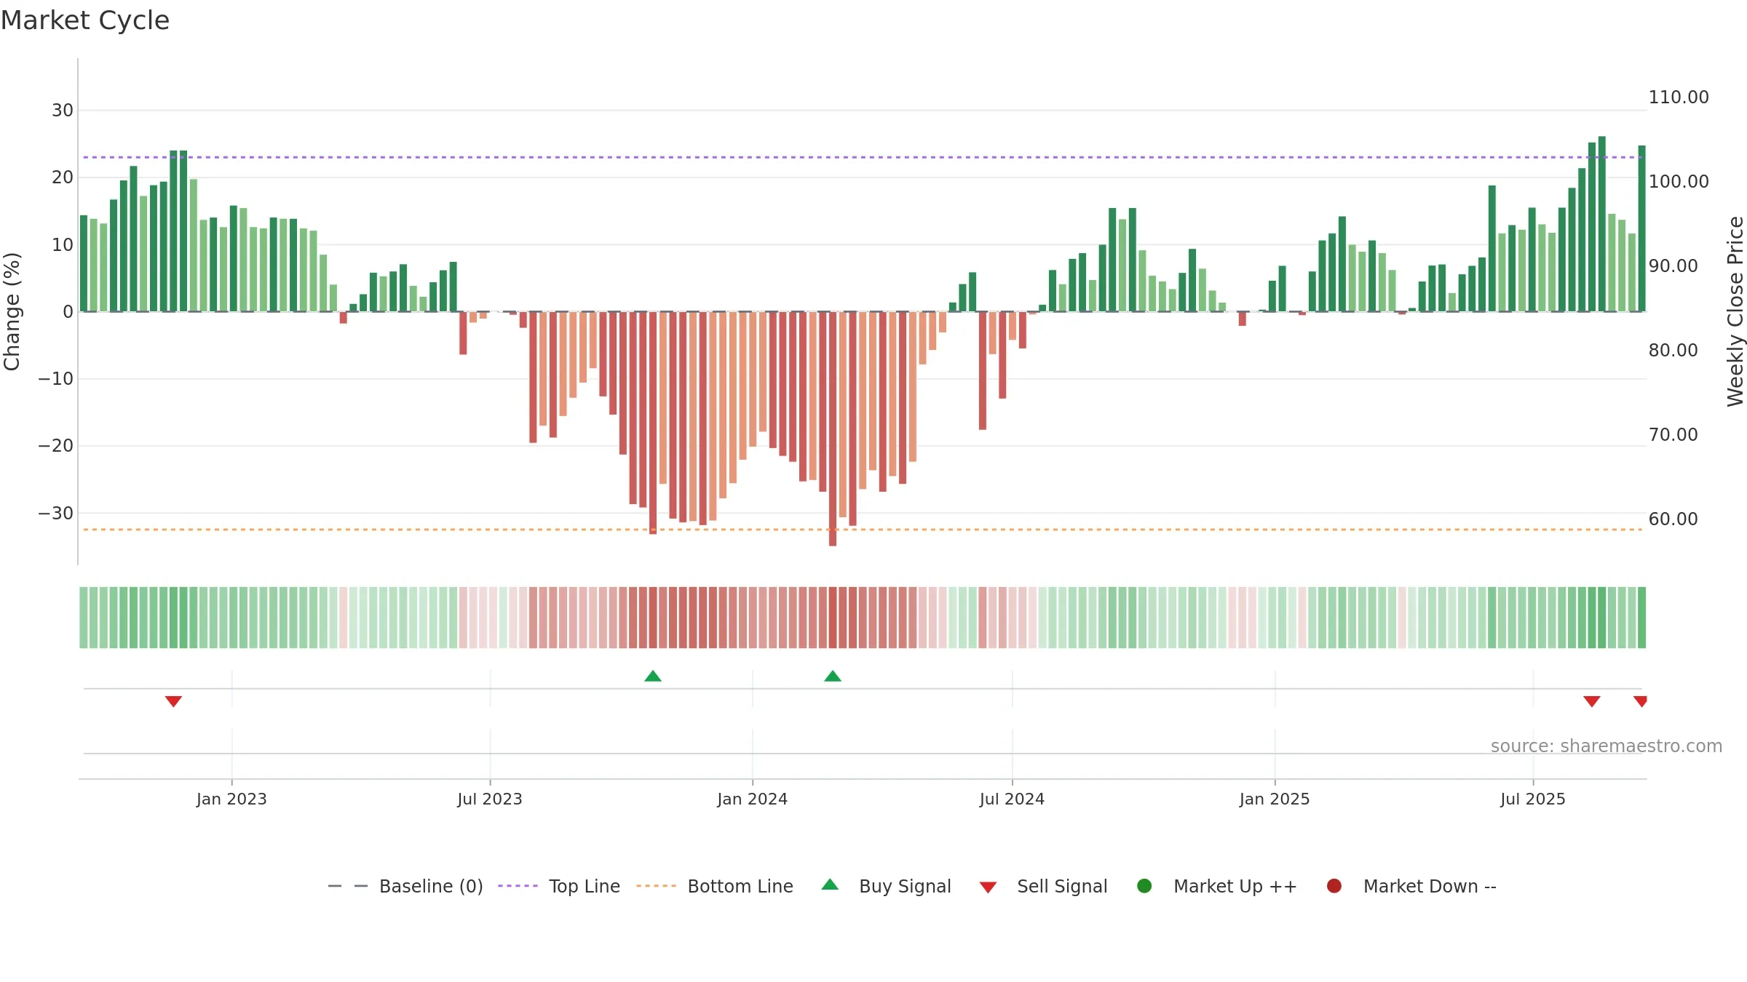
Task: Click the last dark green bar at chart end
Action: [x=1642, y=228]
